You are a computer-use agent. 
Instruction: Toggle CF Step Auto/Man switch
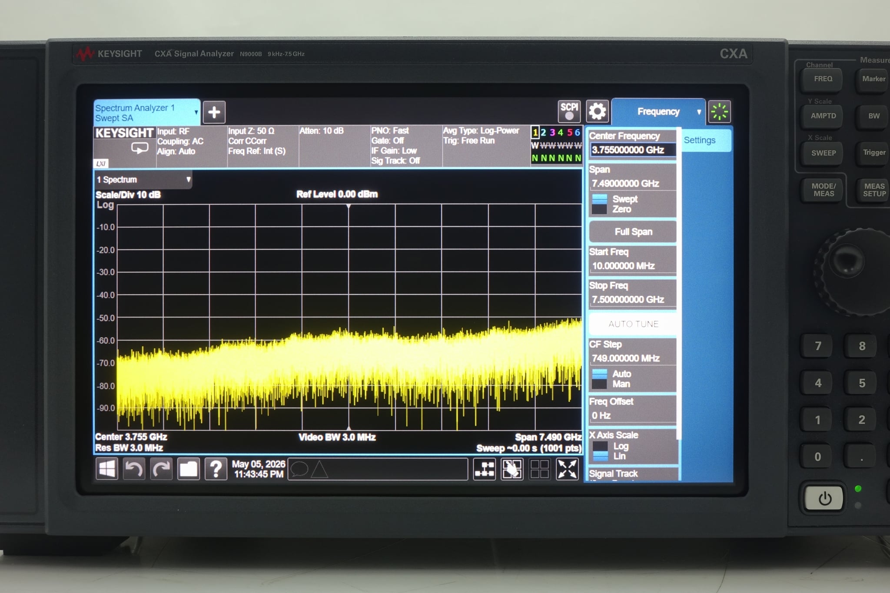click(x=600, y=379)
